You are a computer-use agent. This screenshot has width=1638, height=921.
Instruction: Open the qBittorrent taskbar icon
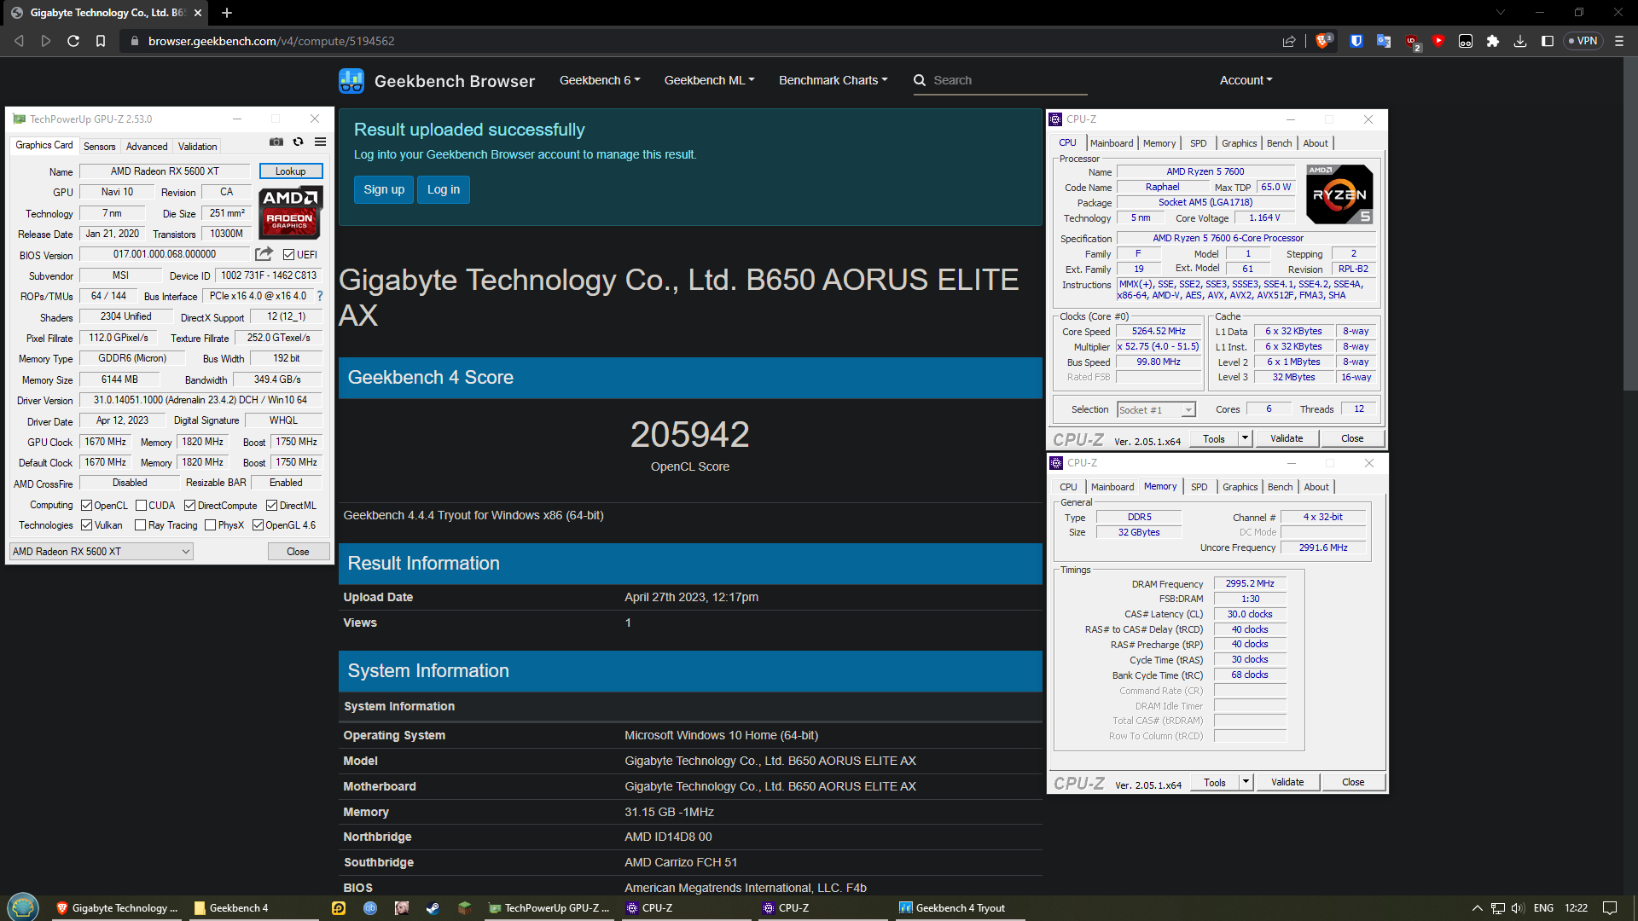[370, 908]
